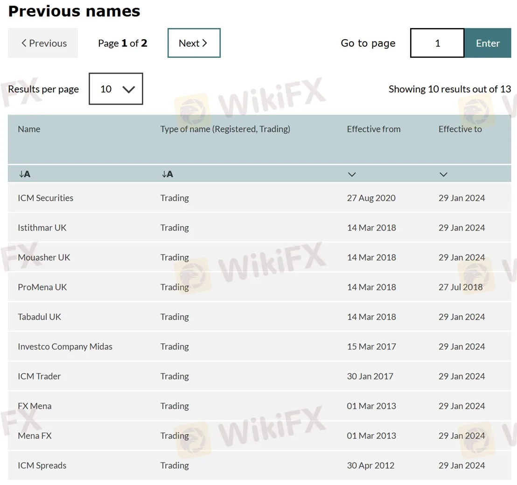Sort the Type of name column alphabetically
The image size is (517, 485).
(x=167, y=174)
